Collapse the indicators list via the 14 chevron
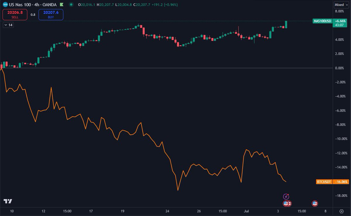 (x=6, y=25)
